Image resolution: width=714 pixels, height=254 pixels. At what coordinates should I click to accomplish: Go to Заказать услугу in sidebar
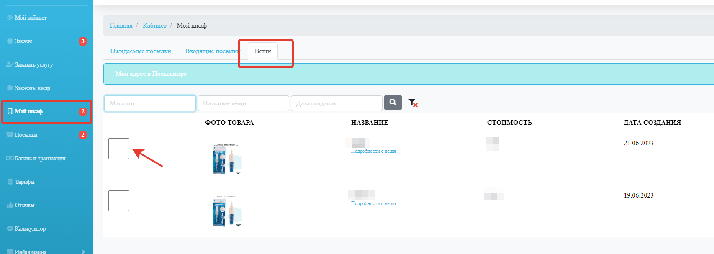[x=34, y=64]
